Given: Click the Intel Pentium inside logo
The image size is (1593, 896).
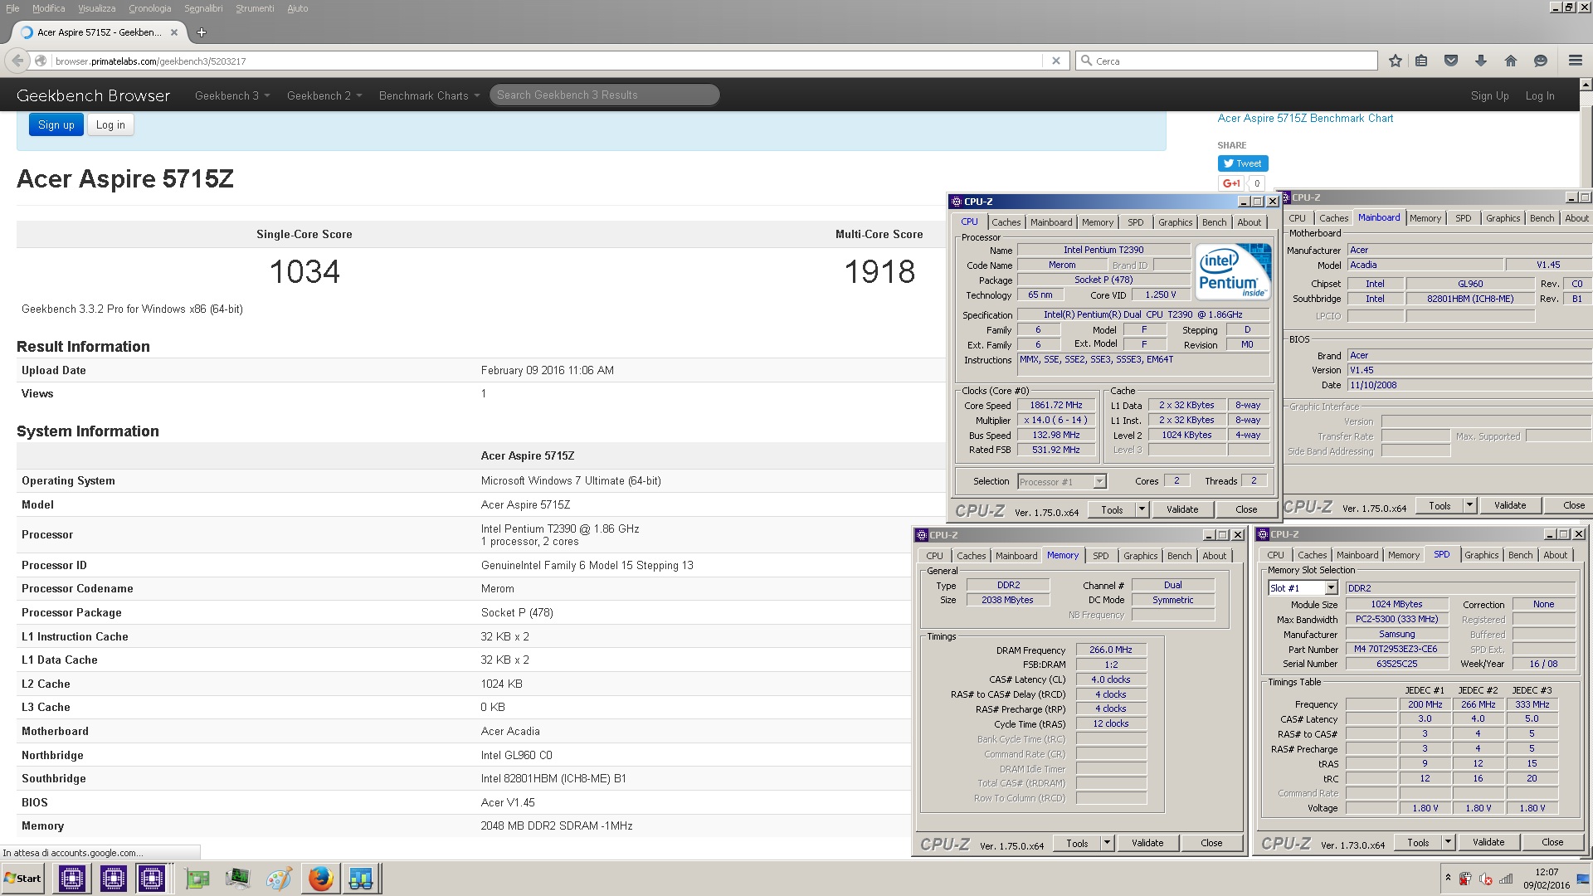Looking at the screenshot, I should 1233,270.
